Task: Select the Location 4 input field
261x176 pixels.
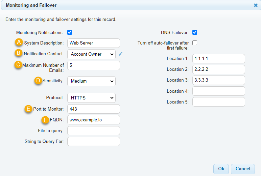Action: (219, 91)
